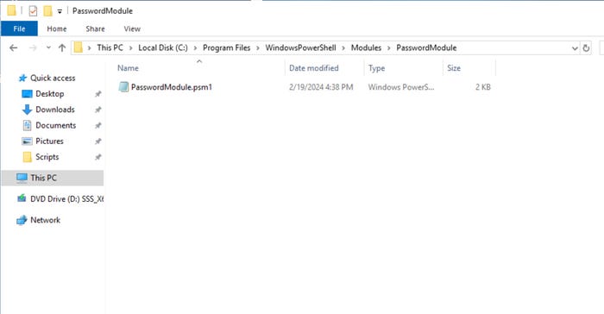Viewport: 604px width, 314px height.
Task: Open the recent locations dropdown arrow
Action: (x=48, y=47)
